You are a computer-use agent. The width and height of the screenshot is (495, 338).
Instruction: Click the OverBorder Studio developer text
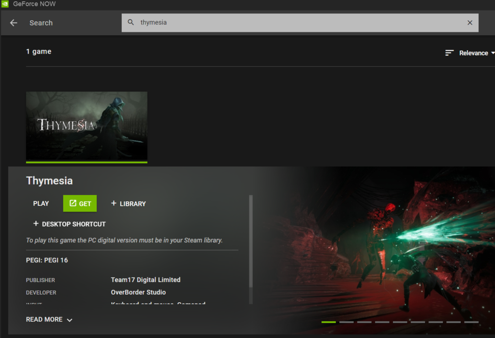pos(138,292)
